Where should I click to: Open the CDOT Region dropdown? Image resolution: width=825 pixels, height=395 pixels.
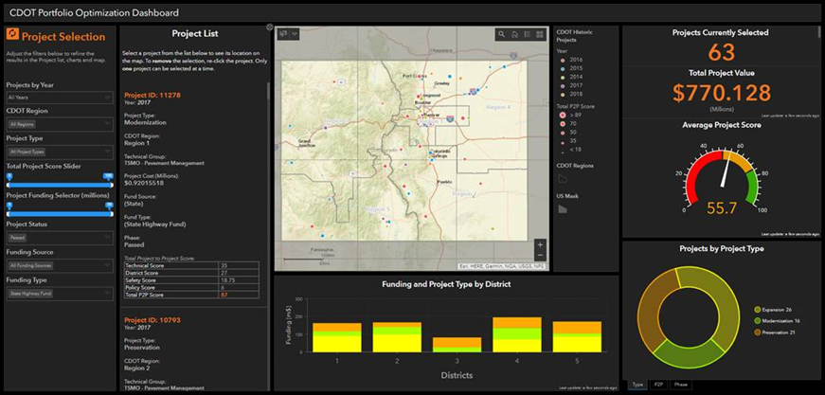click(x=60, y=124)
